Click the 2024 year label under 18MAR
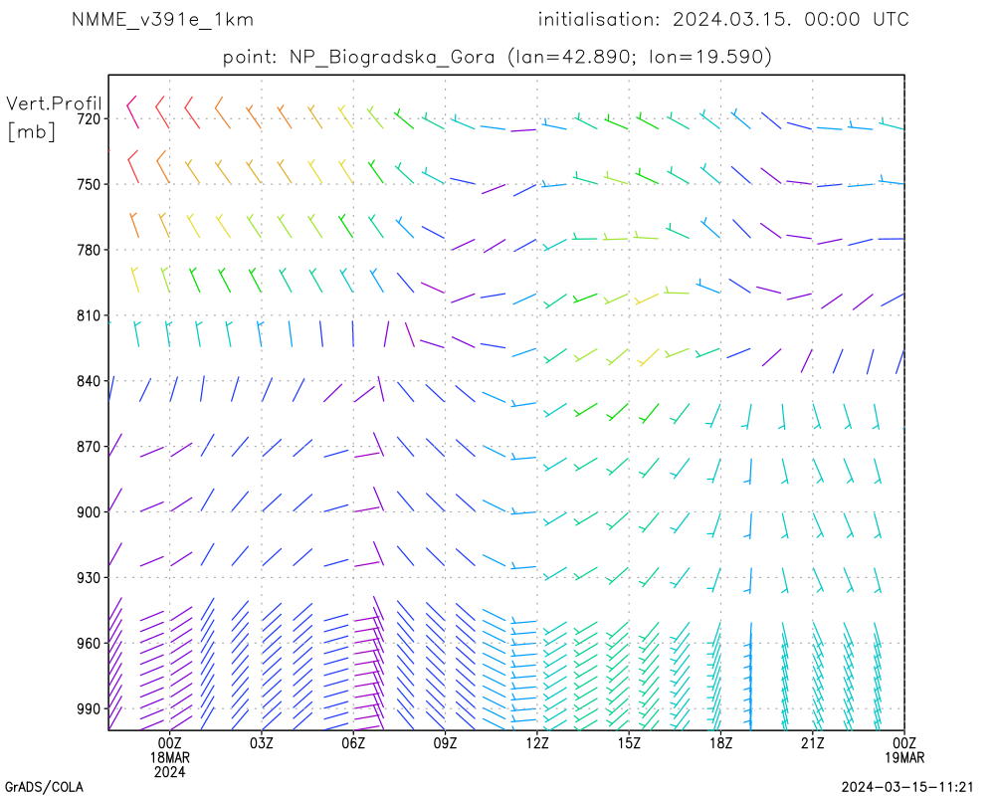 pos(169,772)
